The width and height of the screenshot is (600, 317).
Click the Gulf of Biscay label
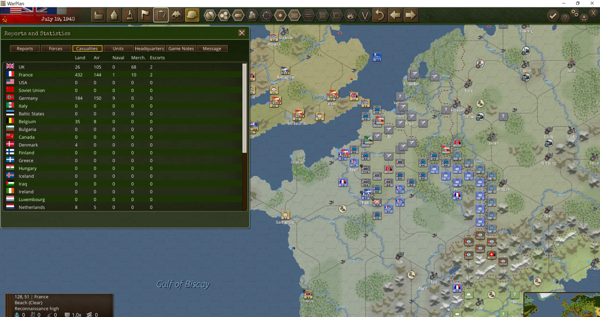click(183, 284)
